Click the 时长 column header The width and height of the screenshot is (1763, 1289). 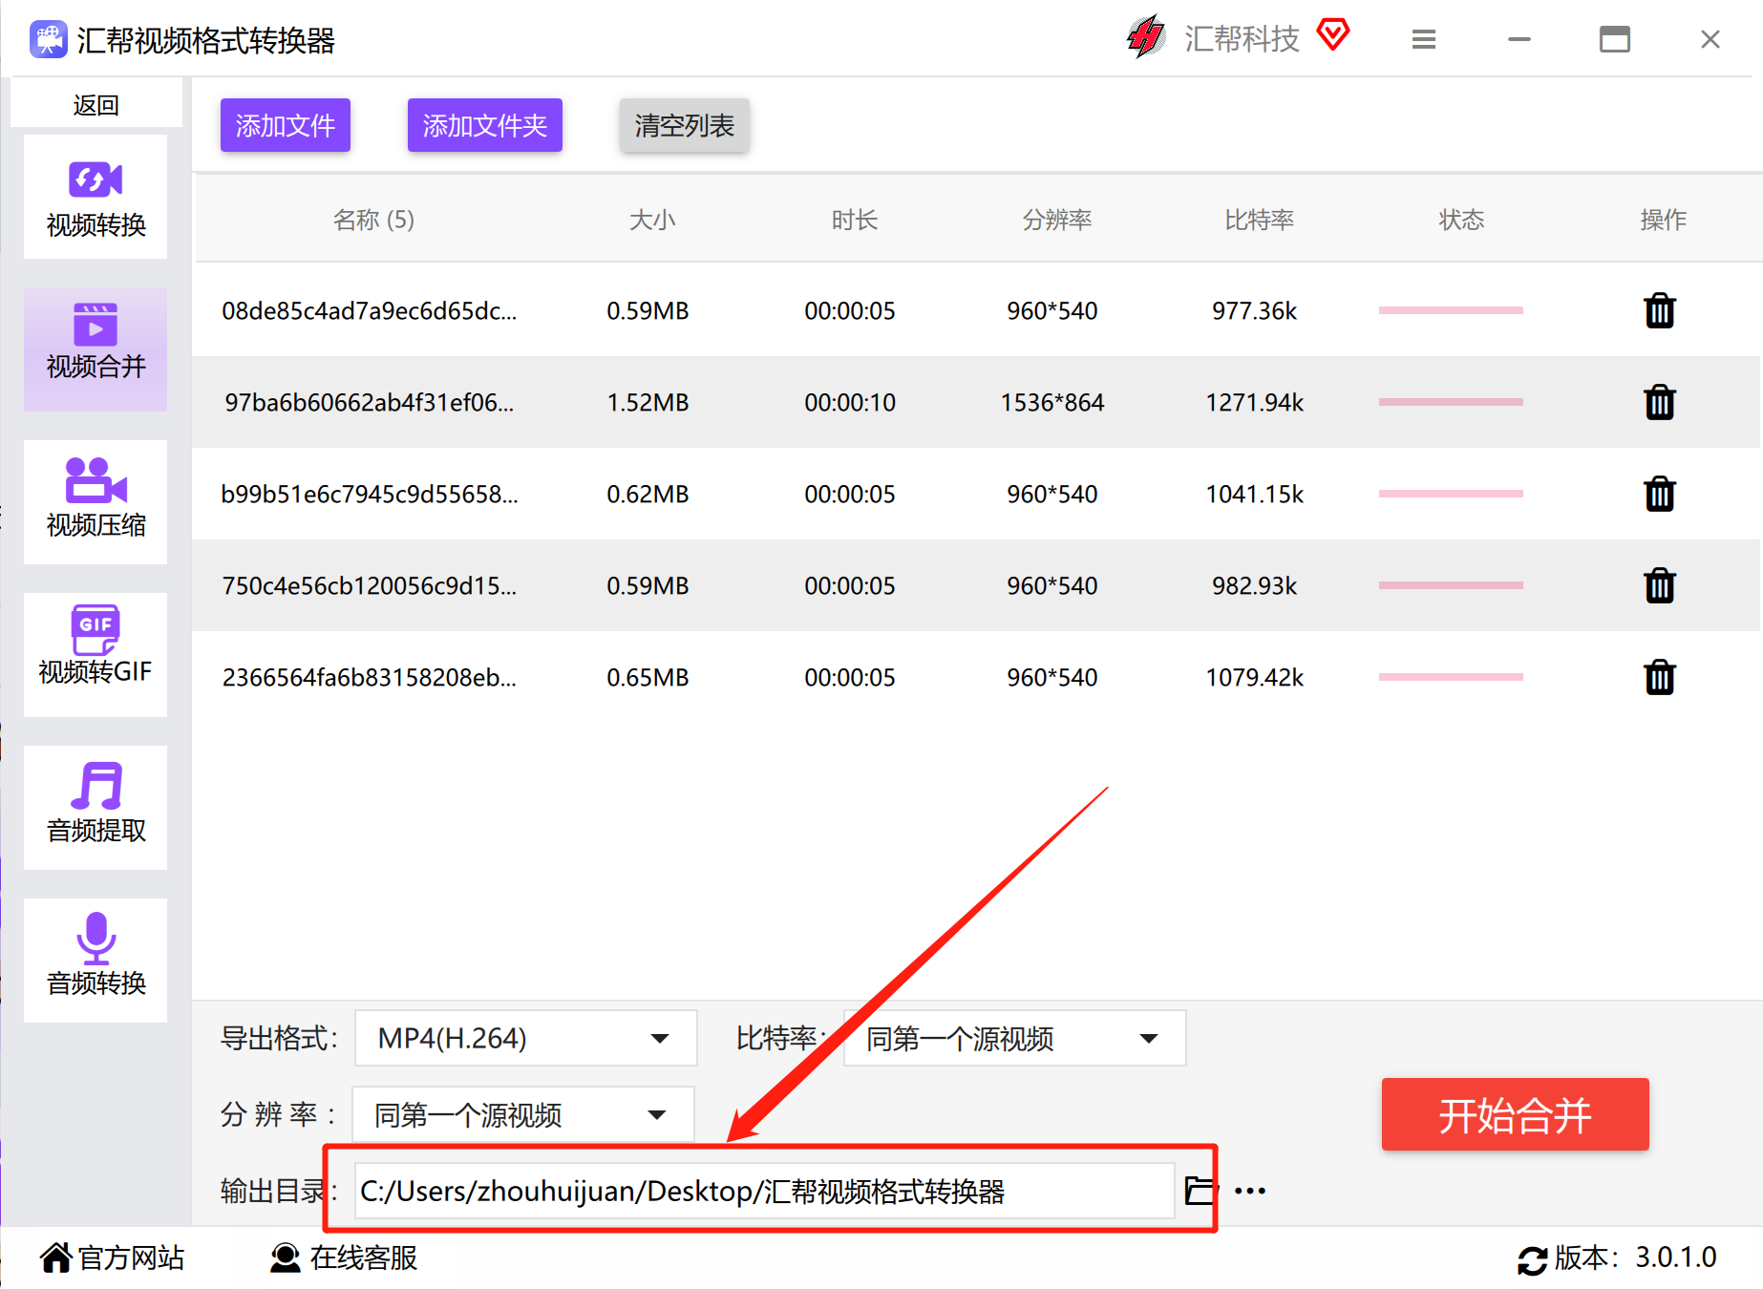[854, 220]
